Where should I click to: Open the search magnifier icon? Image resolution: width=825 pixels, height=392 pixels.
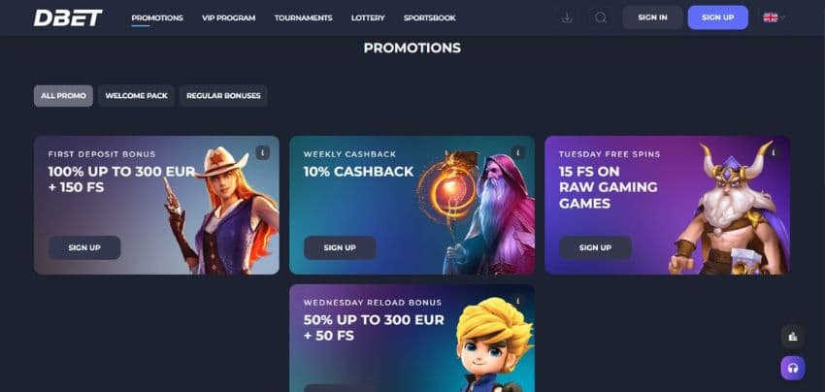click(601, 17)
